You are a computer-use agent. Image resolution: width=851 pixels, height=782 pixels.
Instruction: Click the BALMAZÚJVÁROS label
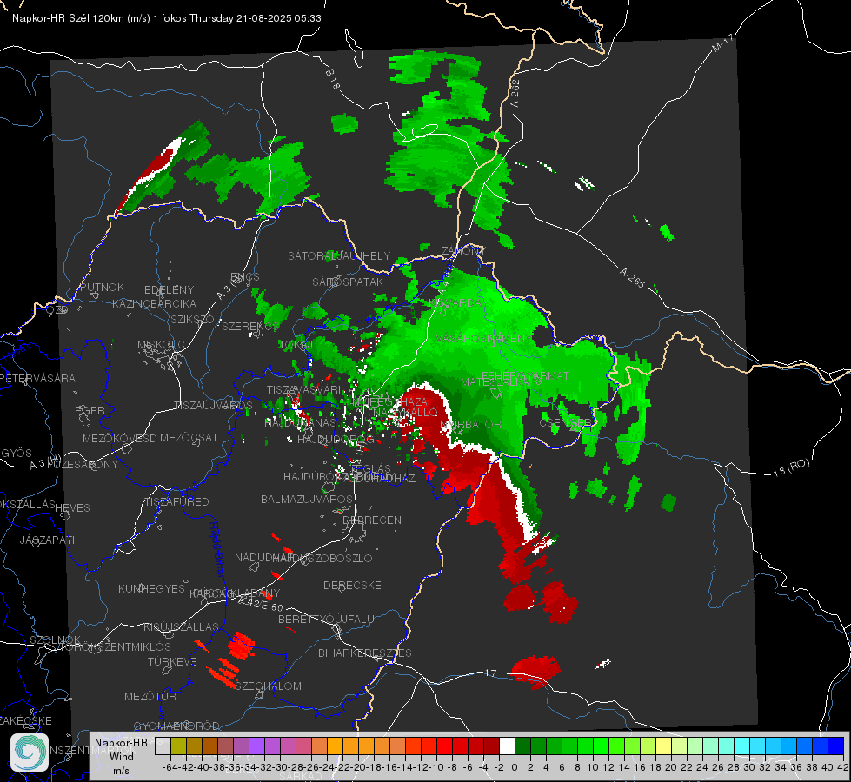pyautogui.click(x=307, y=499)
